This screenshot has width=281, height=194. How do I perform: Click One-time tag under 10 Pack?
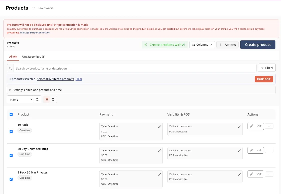(x=25, y=130)
